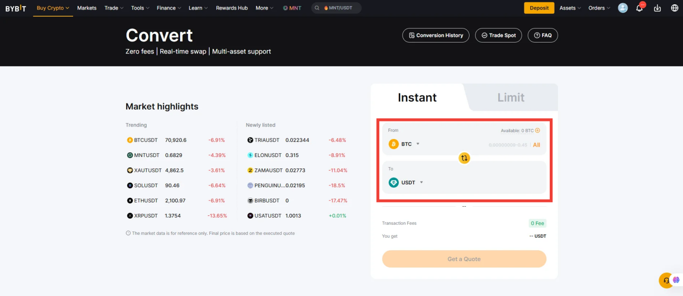Screen dimensions: 683x296
Task: Open the language globe icon
Action: pos(674,8)
